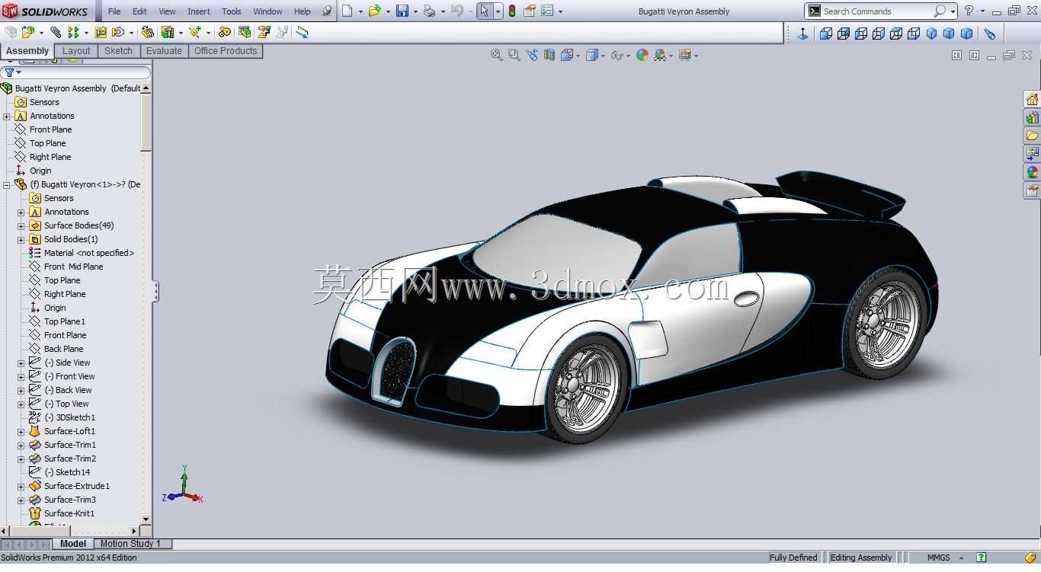Open the Insert menu
The image size is (1041, 572).
tap(199, 11)
